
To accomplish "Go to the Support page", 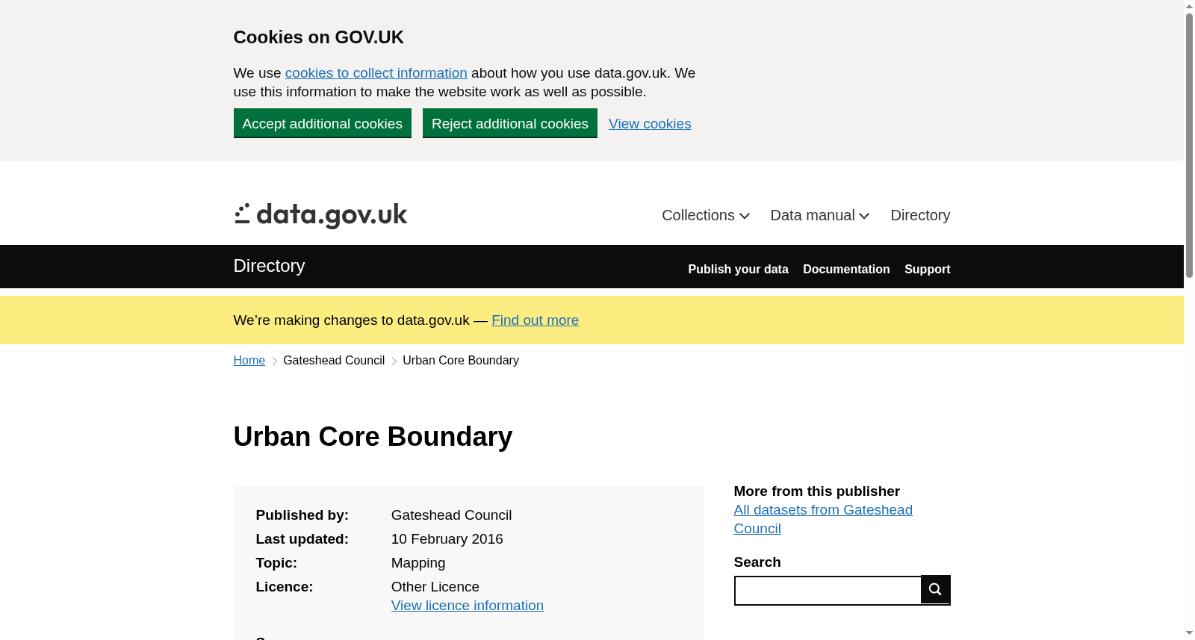I will 927,269.
